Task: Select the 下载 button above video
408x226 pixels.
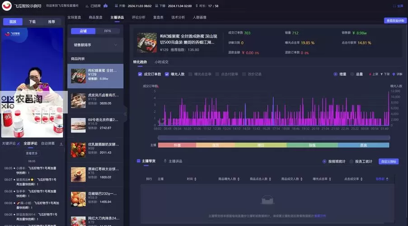Action: pos(32,22)
